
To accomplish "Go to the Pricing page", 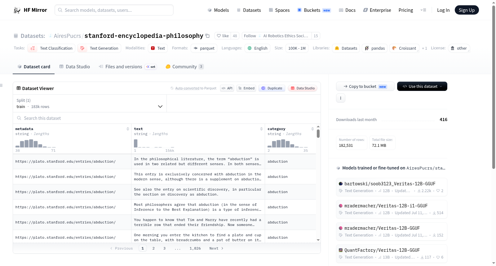I will [406, 10].
